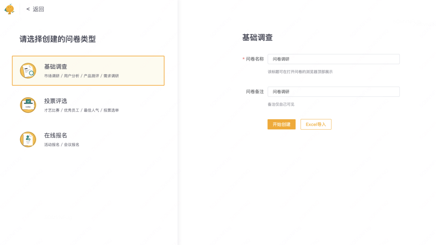Click the 基础调查 heading above the form

pyautogui.click(x=257, y=38)
